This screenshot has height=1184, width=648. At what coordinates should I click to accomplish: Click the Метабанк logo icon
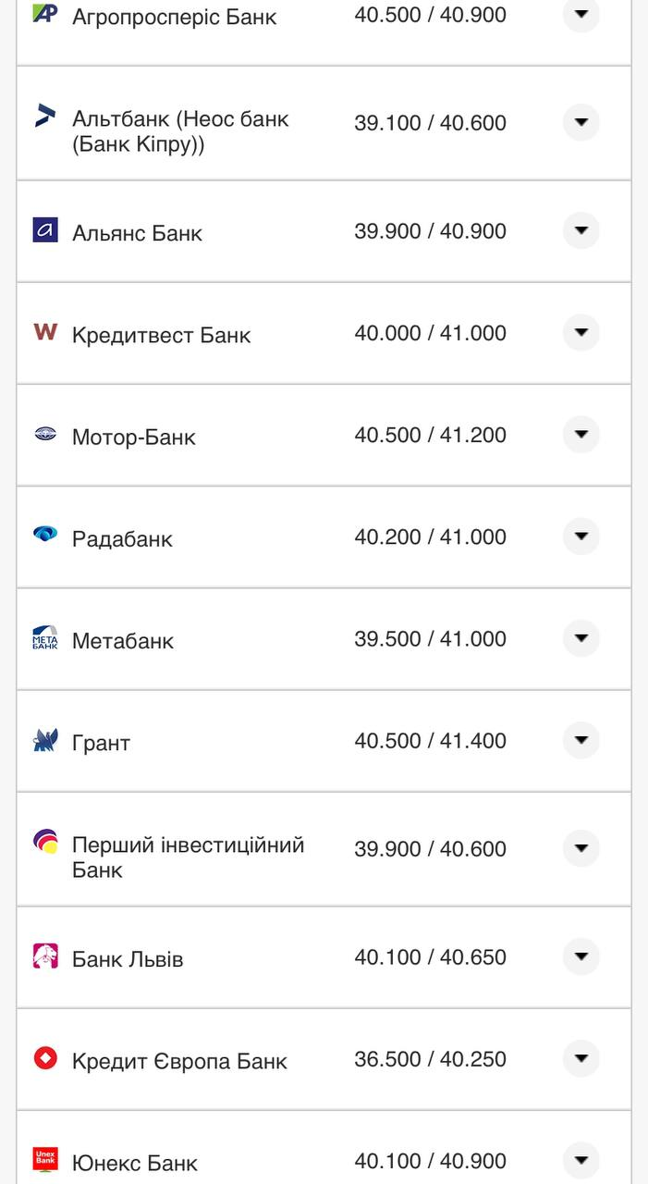click(45, 637)
